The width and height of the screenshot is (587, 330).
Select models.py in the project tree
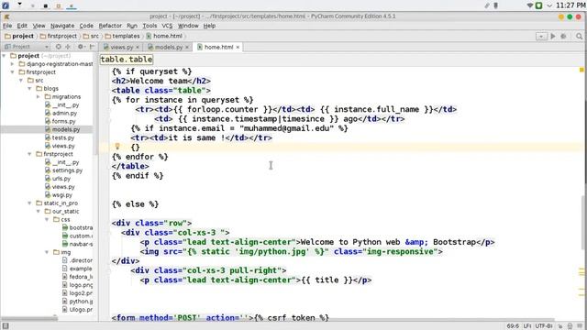point(62,129)
